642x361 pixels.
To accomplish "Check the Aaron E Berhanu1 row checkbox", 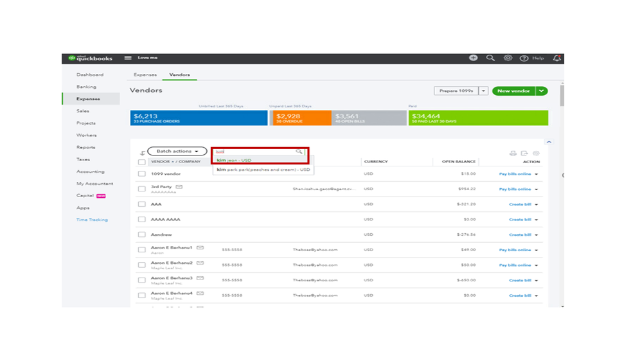I will point(141,250).
